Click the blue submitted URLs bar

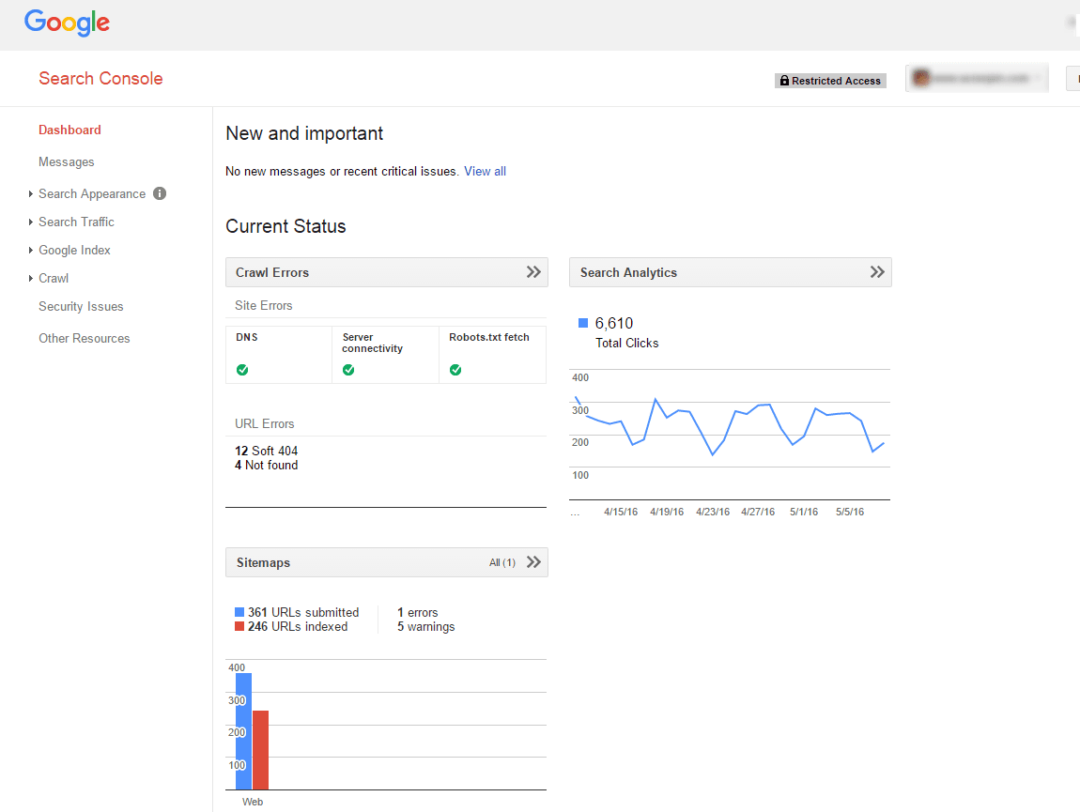tap(244, 731)
